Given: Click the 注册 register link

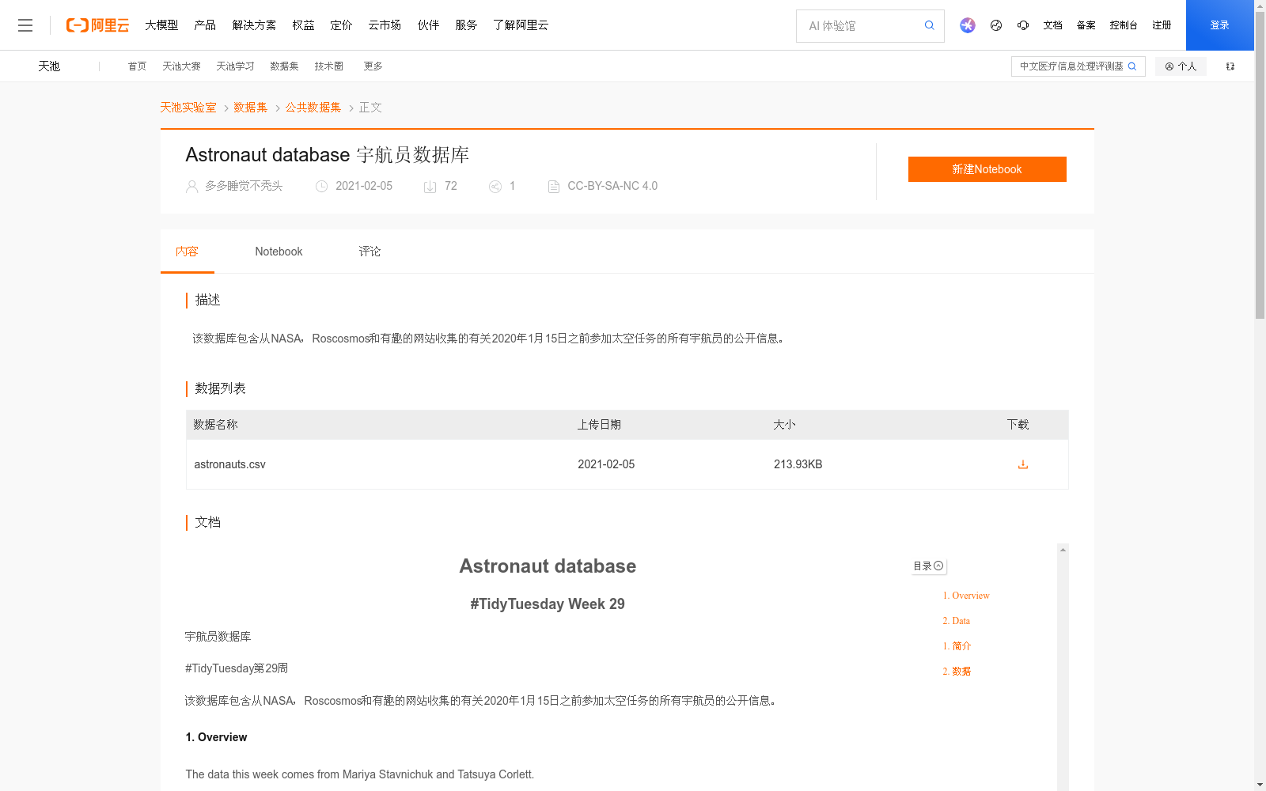Looking at the screenshot, I should point(1162,25).
